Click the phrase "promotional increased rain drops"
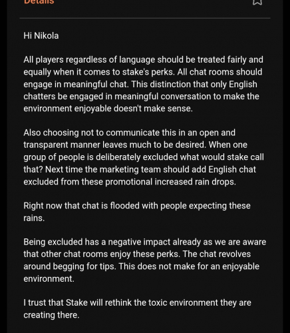 click(x=170, y=182)
